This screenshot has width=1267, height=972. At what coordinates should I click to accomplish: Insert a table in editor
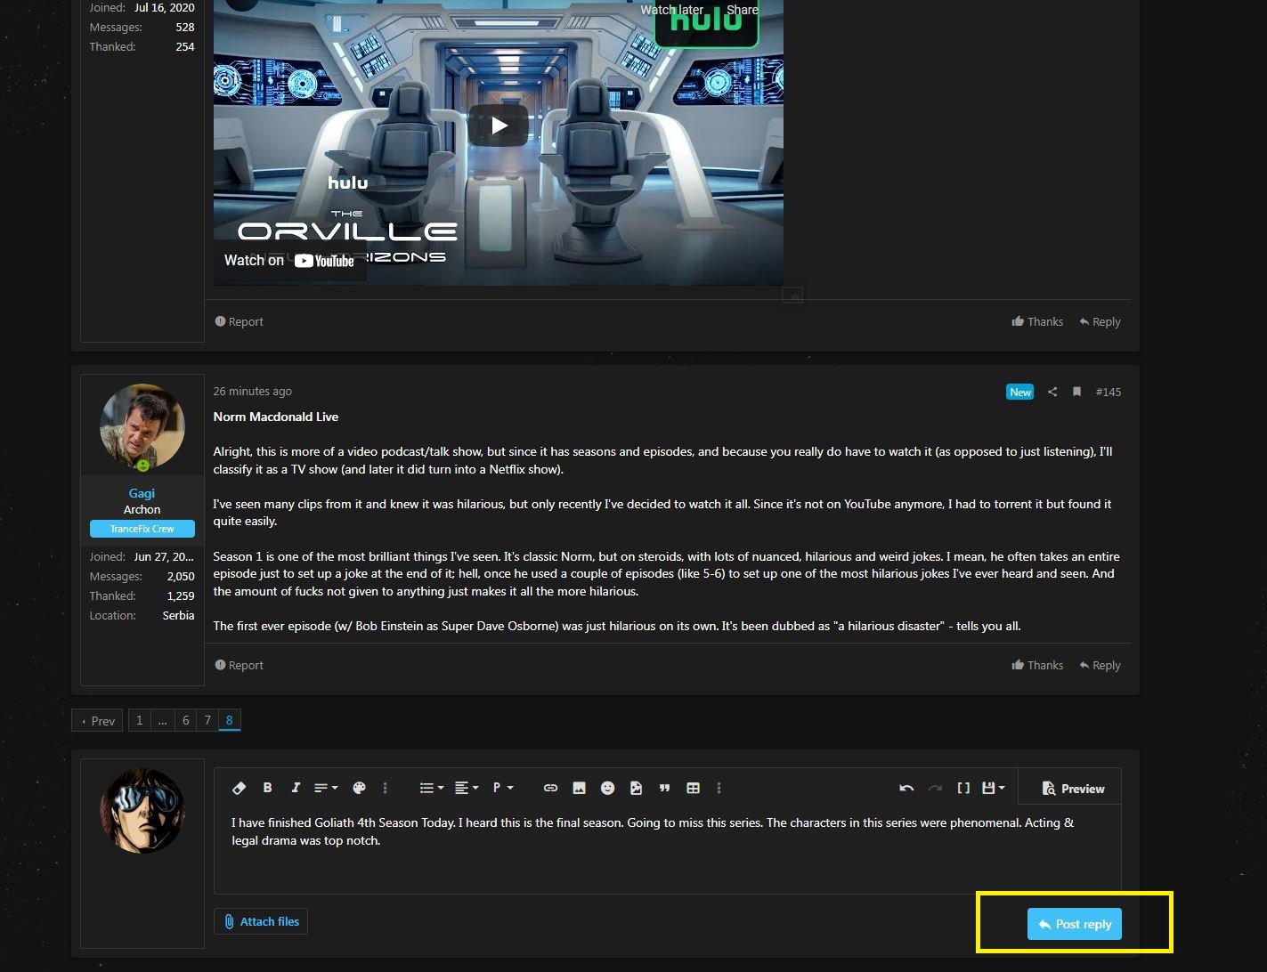pos(693,788)
